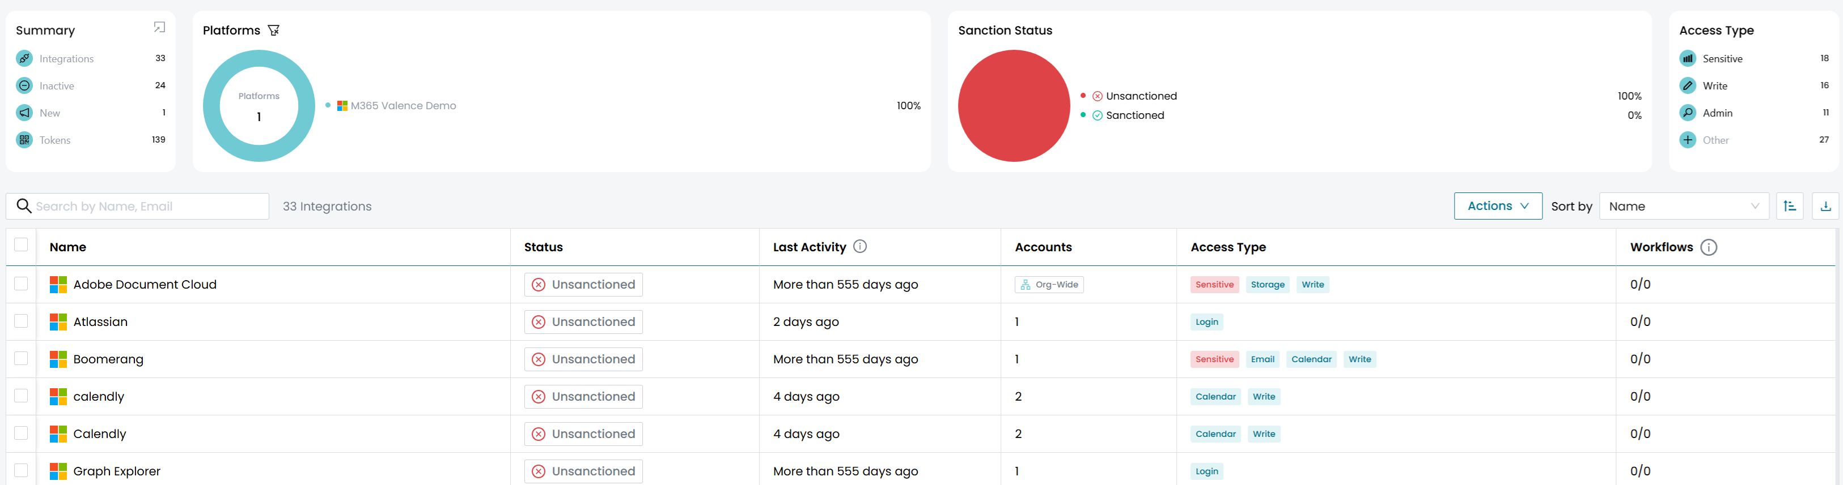
Task: Click the Name column header
Action: [x=68, y=247]
